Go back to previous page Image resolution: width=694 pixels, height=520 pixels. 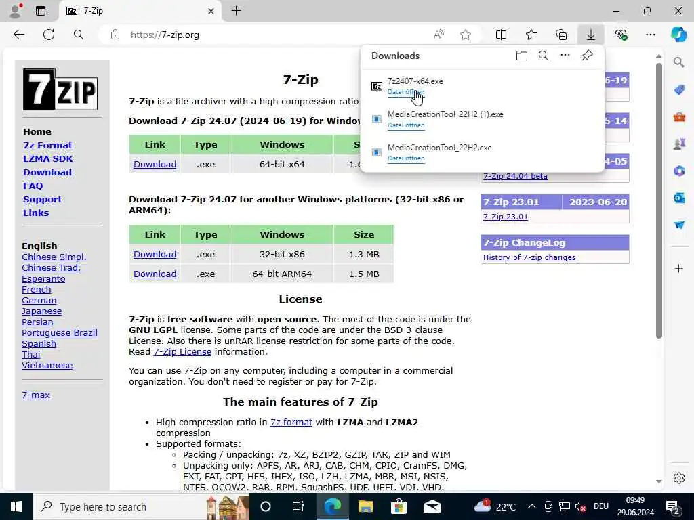coord(18,35)
